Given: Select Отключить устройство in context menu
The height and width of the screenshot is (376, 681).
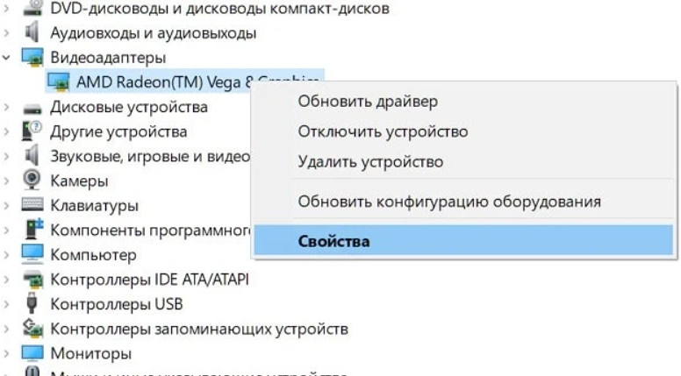Looking at the screenshot, I should pyautogui.click(x=383, y=131).
